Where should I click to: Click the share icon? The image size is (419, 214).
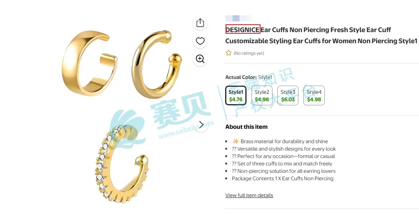(200, 23)
